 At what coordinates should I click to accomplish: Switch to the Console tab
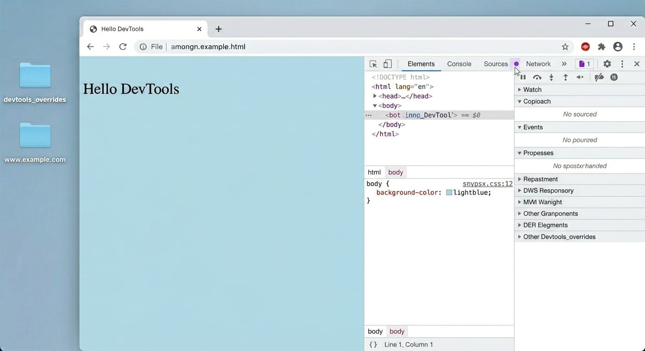pos(459,64)
